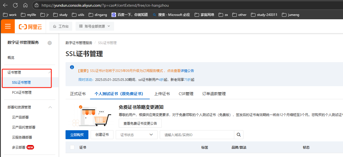Click the blue info icon in notice
Image resolution: width=343 pixels, height=157 pixels.
pyautogui.click(x=72, y=67)
